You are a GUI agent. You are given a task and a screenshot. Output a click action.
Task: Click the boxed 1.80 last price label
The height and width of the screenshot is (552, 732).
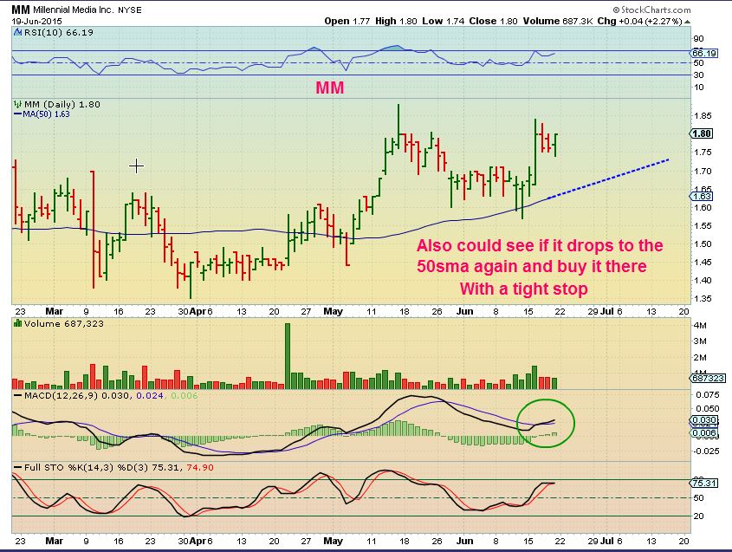[701, 133]
